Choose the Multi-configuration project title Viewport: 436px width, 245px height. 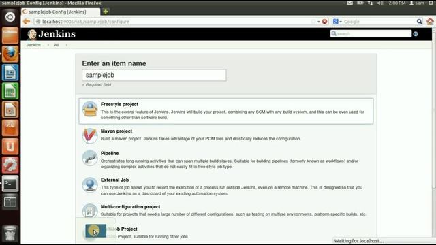click(130, 207)
